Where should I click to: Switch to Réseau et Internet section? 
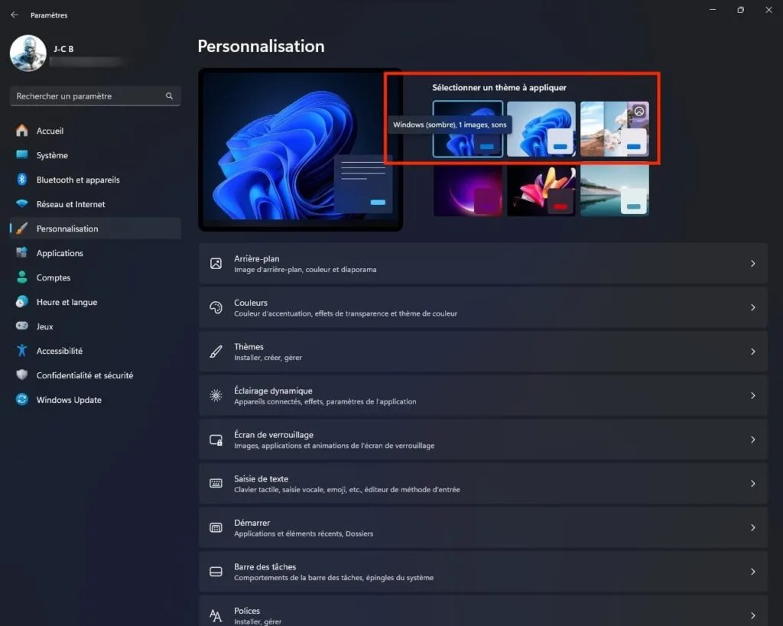pyautogui.click(x=96, y=204)
